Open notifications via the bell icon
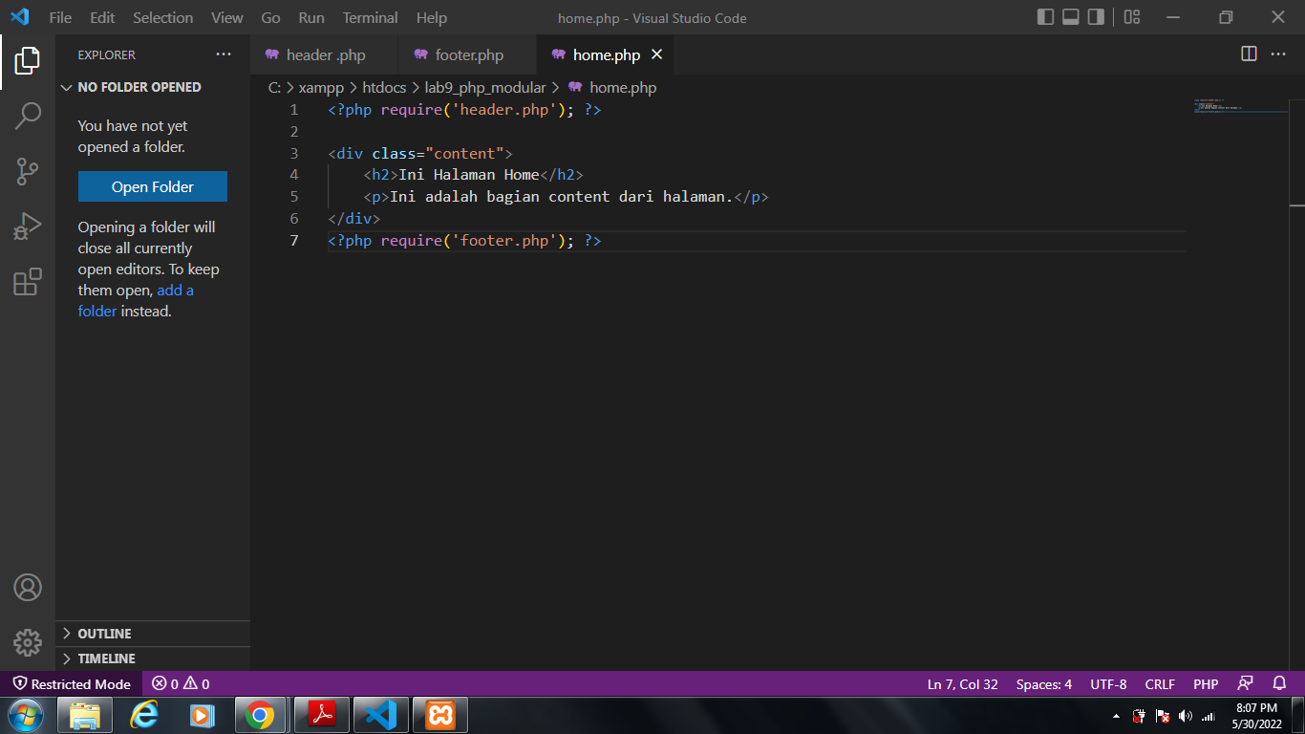The width and height of the screenshot is (1305, 734). [x=1279, y=683]
